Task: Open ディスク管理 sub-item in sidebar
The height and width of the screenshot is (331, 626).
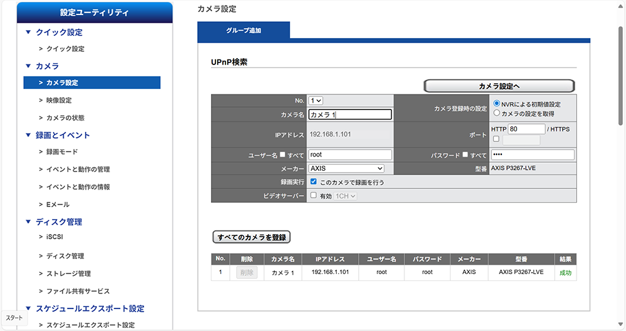Action: coord(65,256)
